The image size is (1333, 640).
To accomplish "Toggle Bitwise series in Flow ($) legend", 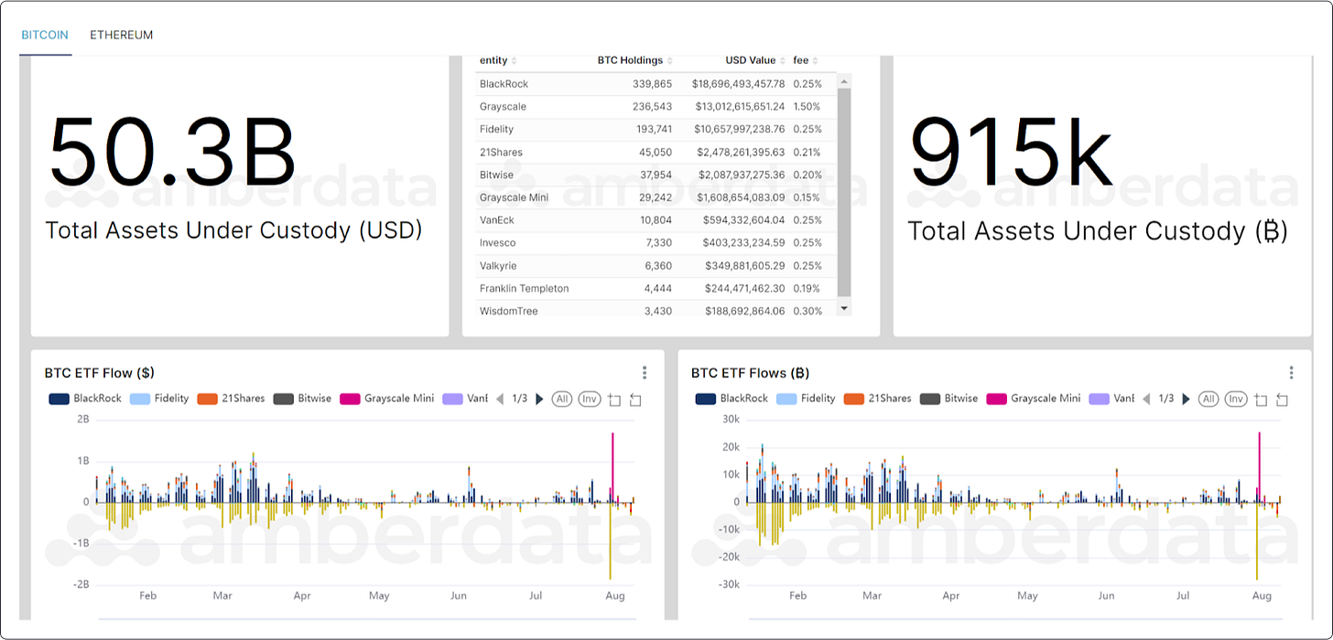I will [x=302, y=399].
